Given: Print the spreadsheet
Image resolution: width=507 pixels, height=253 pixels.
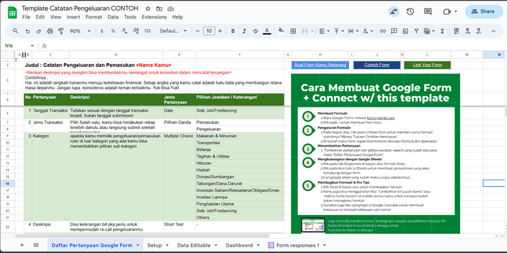Looking at the screenshot, I should [x=50, y=31].
